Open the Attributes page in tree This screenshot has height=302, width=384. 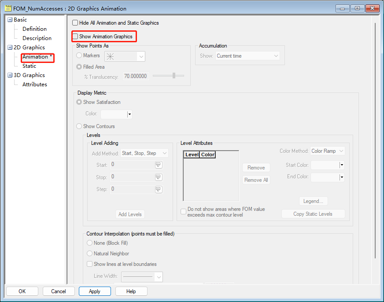click(35, 85)
